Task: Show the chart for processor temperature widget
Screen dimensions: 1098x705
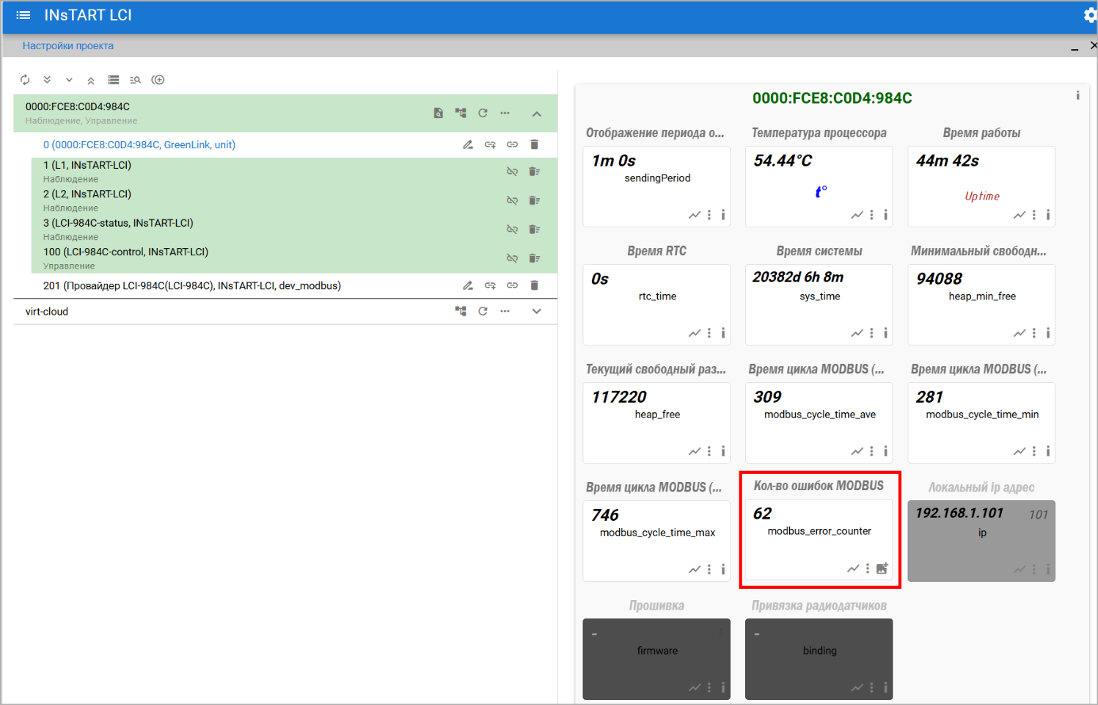Action: click(x=857, y=215)
